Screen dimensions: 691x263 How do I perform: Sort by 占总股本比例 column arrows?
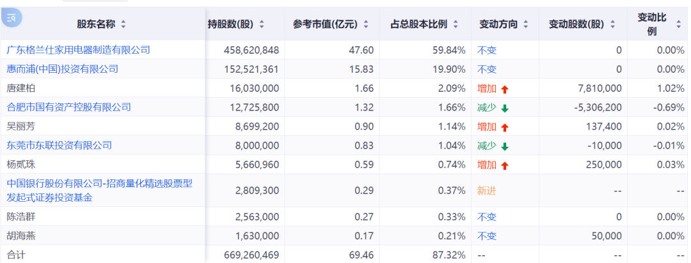[x=456, y=25]
